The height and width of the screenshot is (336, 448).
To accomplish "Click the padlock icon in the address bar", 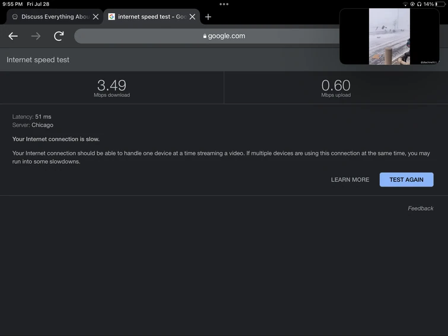I will click(x=205, y=36).
